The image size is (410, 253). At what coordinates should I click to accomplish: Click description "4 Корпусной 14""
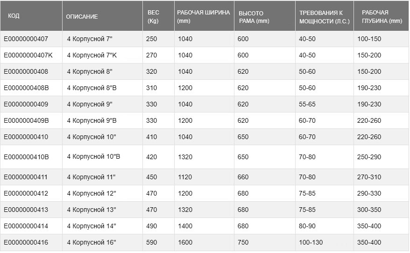[x=91, y=226]
